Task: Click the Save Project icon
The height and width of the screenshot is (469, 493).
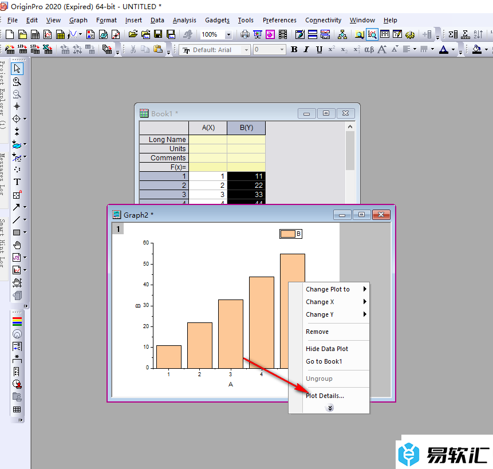Action: point(158,34)
